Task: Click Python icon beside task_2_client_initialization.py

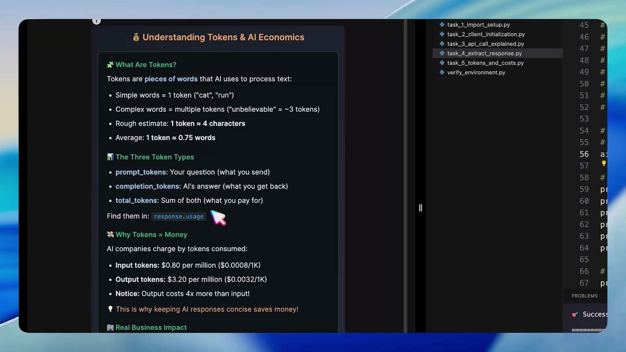Action: pos(442,34)
